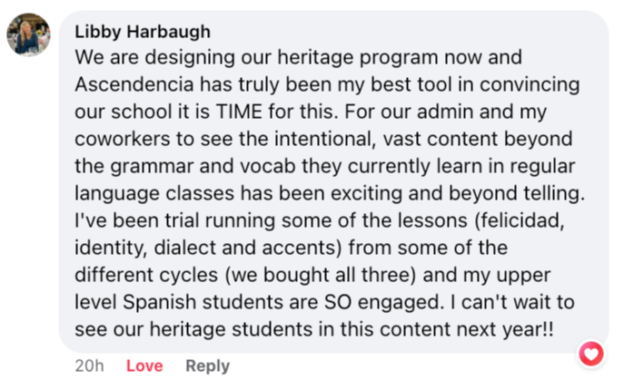Click the gray comment bubble background
Image resolution: width=624 pixels, height=380 pixels.
pyautogui.click(x=333, y=181)
